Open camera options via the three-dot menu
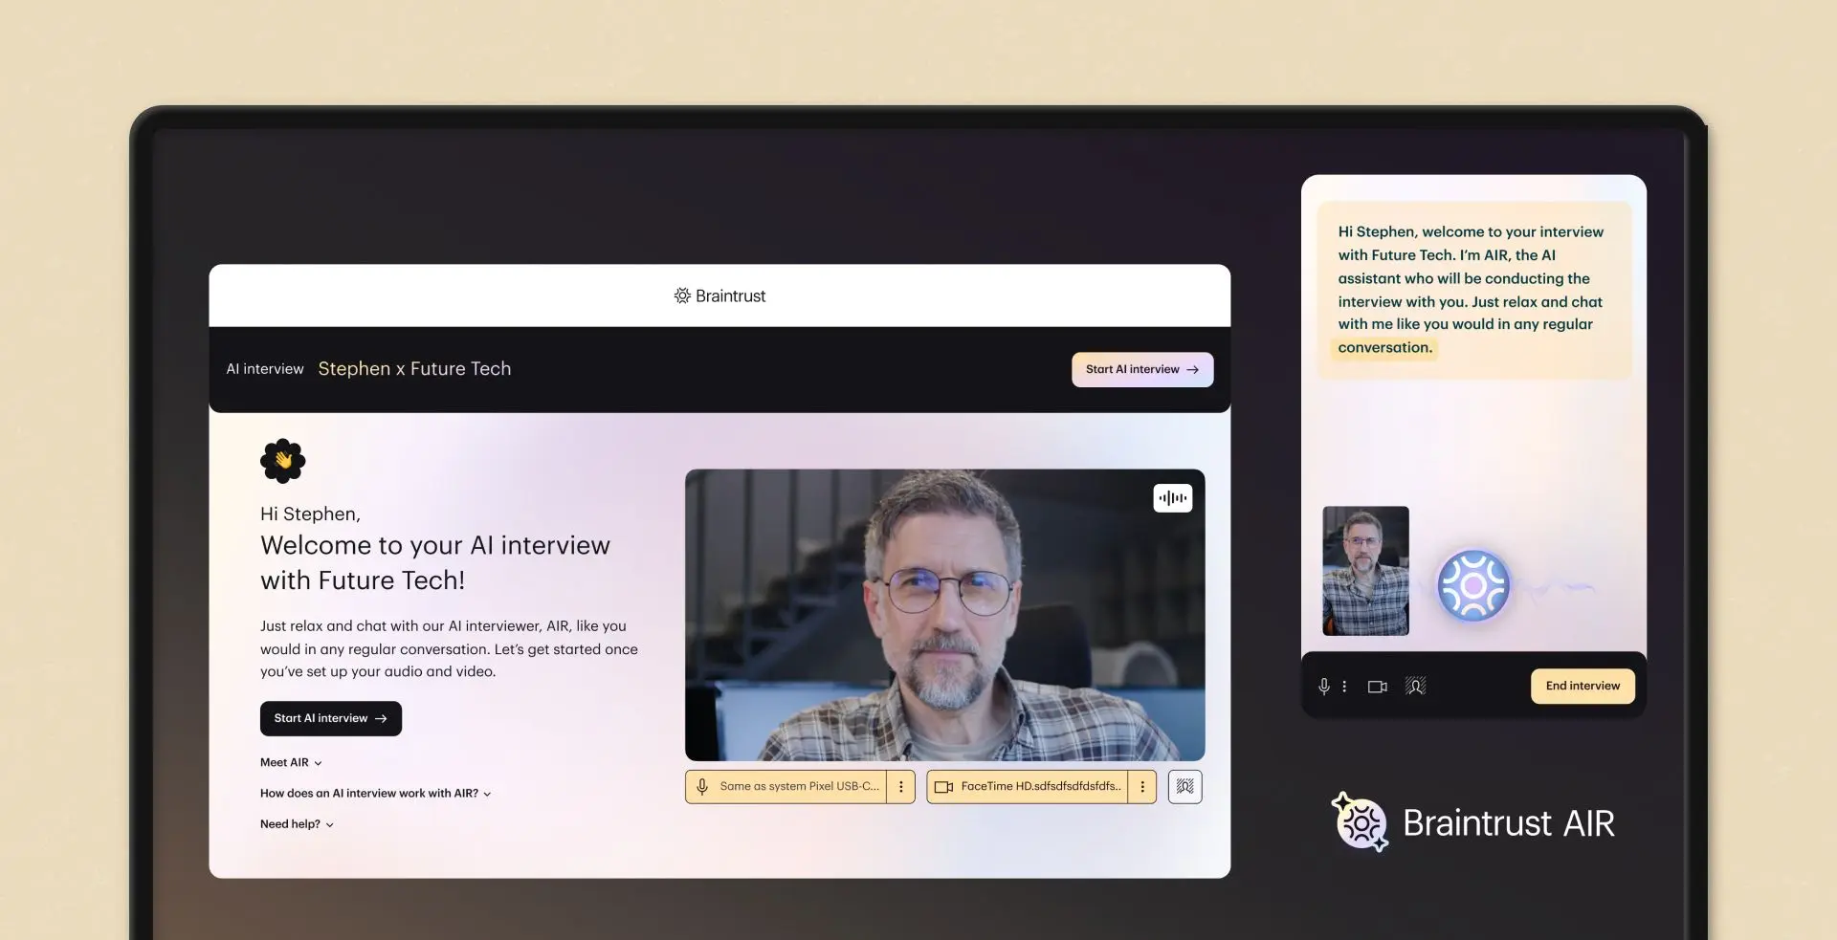1837x940 pixels. pos(1142,786)
